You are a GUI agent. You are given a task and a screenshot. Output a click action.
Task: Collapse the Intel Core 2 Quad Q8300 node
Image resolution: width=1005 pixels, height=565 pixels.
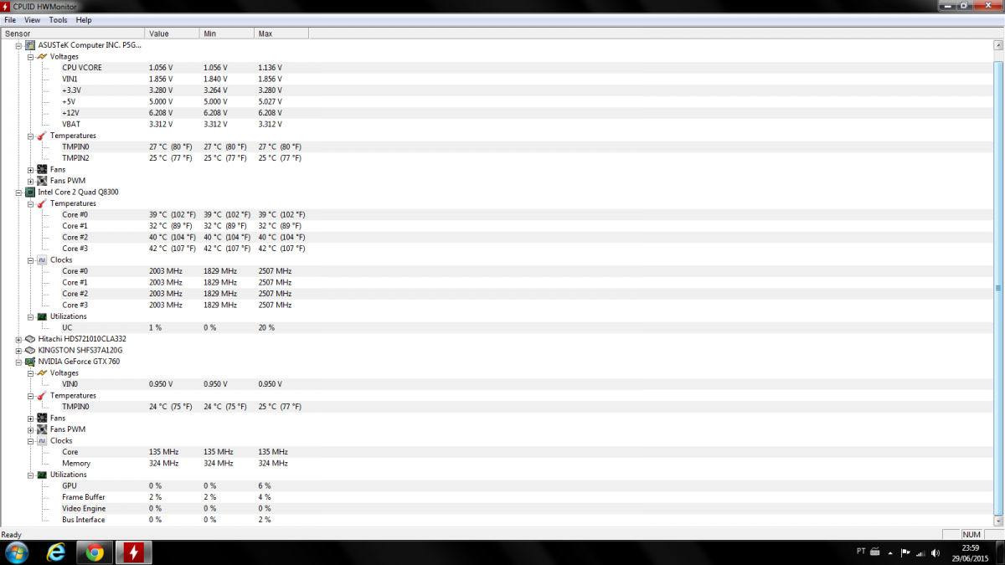[x=18, y=192]
